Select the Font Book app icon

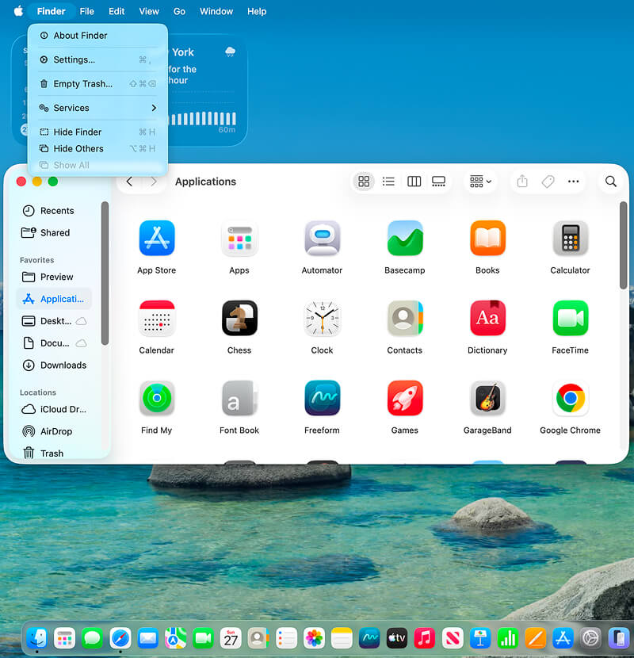pos(239,398)
